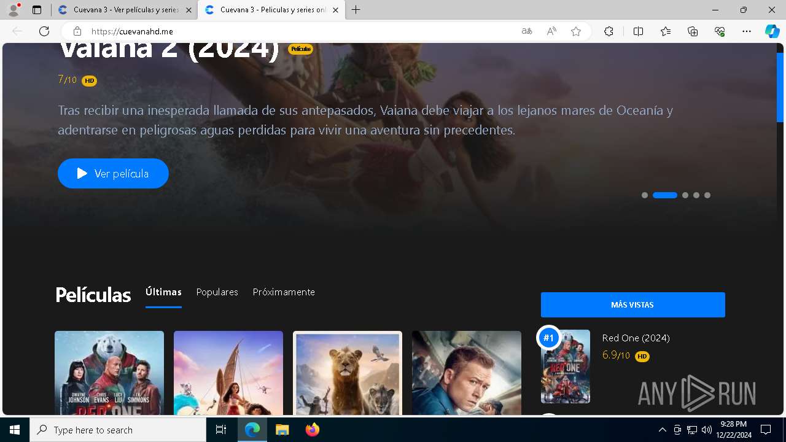
Task: Open Task View on the taskbar
Action: point(221,430)
